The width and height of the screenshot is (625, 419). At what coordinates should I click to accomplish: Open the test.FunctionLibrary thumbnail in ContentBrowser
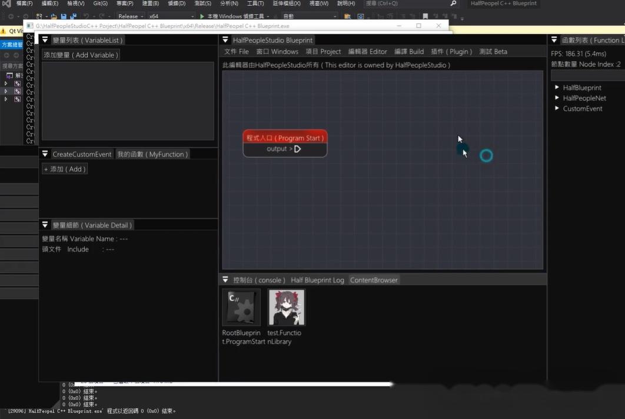pyautogui.click(x=286, y=307)
